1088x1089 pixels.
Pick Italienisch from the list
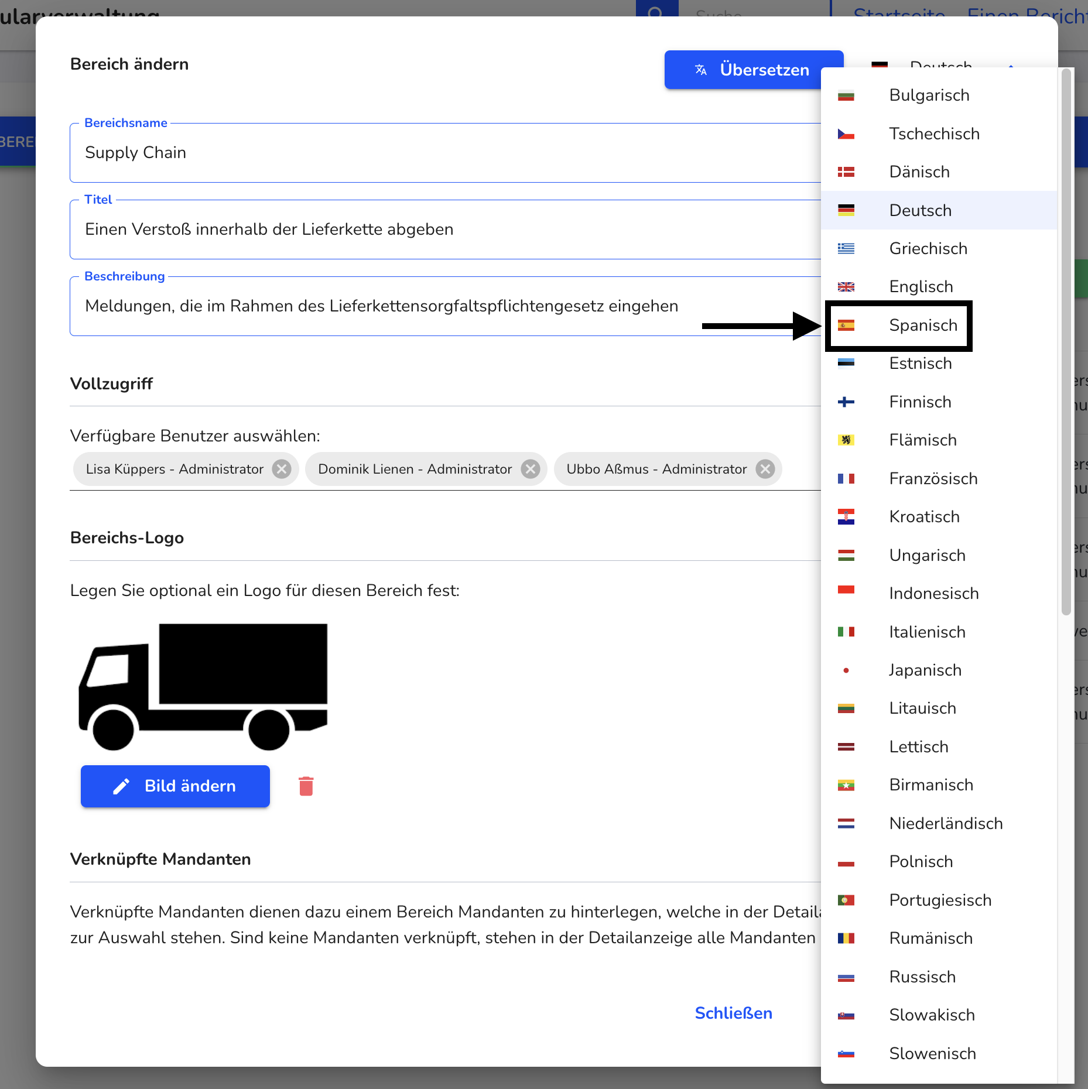(939, 632)
